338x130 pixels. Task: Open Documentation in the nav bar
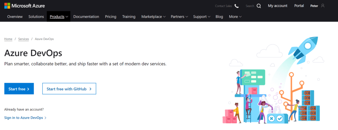[86, 16]
